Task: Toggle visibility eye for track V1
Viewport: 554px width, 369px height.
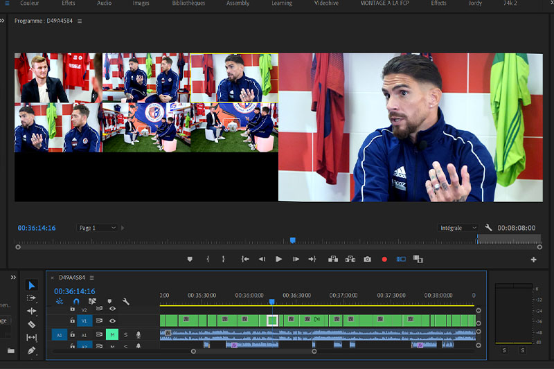Action: coord(112,321)
